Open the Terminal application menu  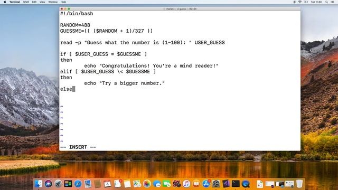[x=15, y=2]
